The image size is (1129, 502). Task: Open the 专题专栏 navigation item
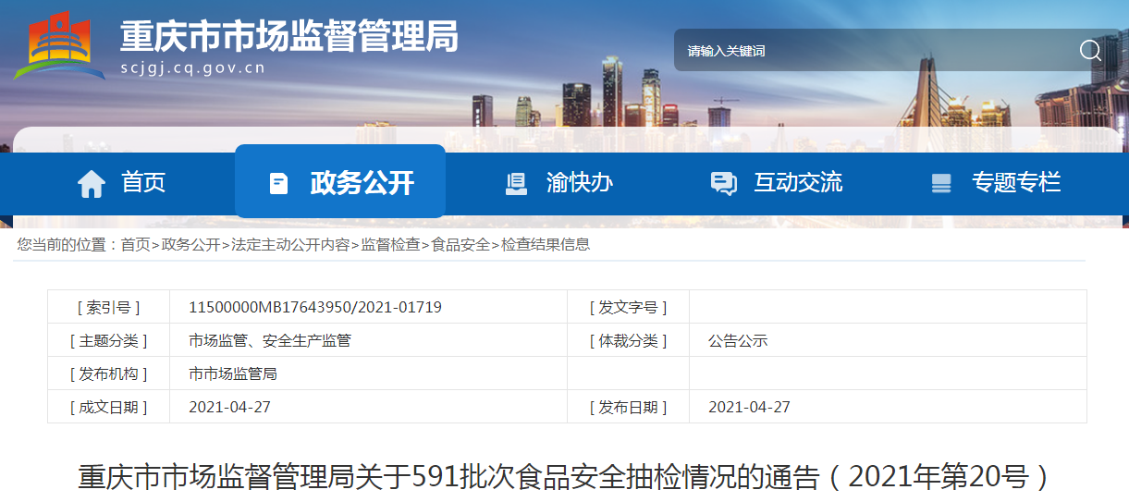pyautogui.click(x=1015, y=182)
